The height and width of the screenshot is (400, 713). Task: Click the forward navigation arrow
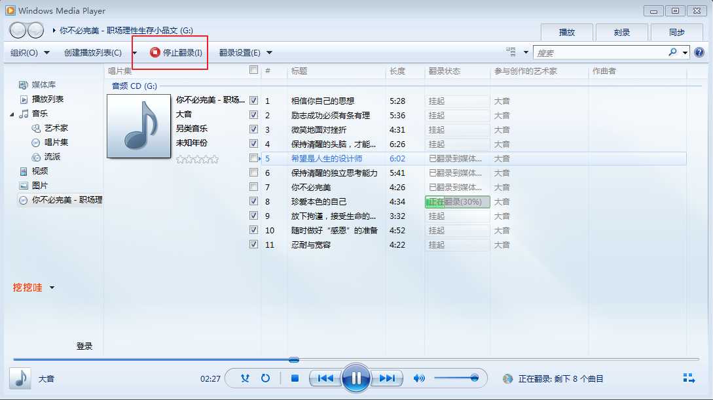35,31
